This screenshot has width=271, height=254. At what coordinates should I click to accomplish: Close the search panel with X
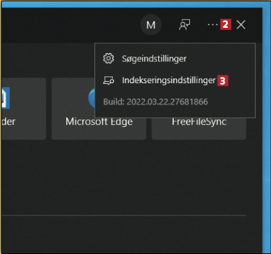[x=241, y=24]
